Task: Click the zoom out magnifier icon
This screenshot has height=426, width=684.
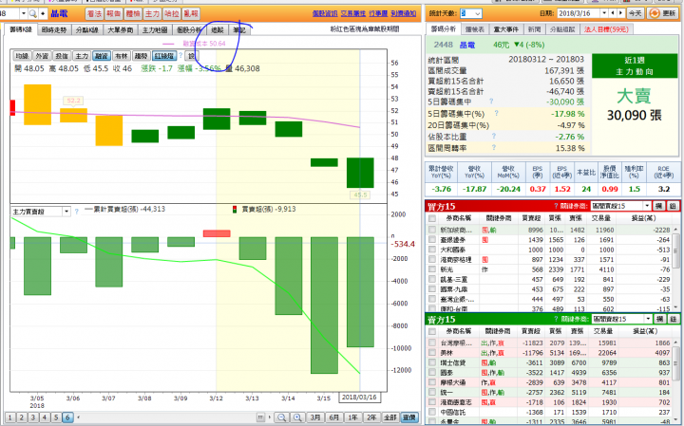Action: click(282, 417)
